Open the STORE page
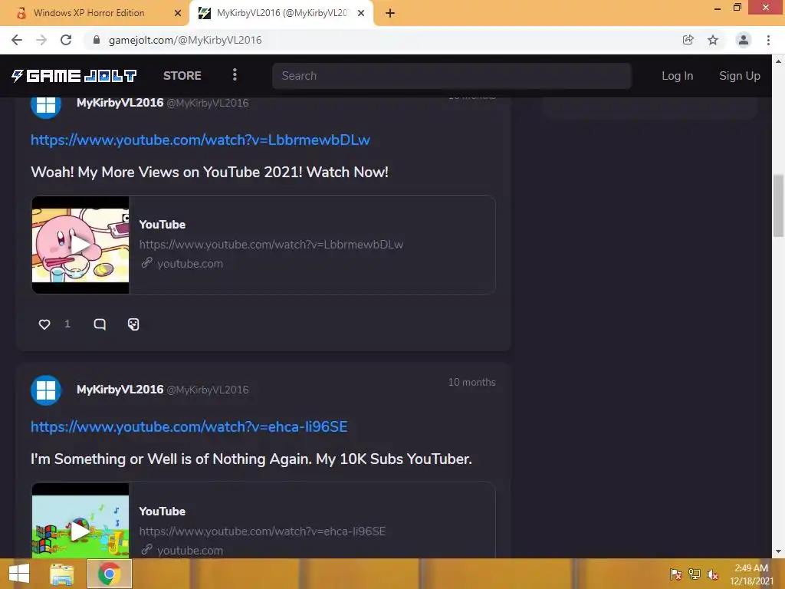Screen dimensions: 785x589 point(182,76)
